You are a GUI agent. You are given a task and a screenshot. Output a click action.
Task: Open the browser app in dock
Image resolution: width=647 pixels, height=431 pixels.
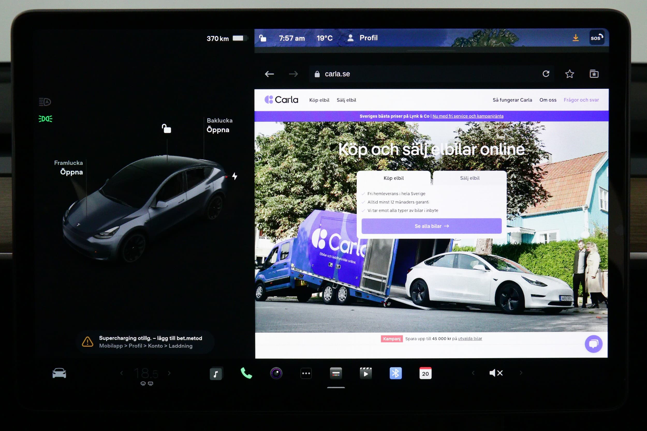tap(336, 373)
